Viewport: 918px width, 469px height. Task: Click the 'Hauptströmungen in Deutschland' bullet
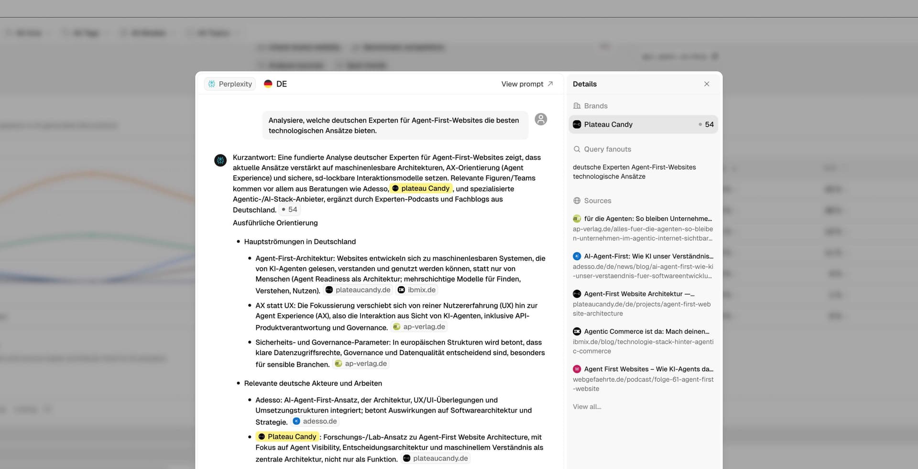pyautogui.click(x=300, y=241)
